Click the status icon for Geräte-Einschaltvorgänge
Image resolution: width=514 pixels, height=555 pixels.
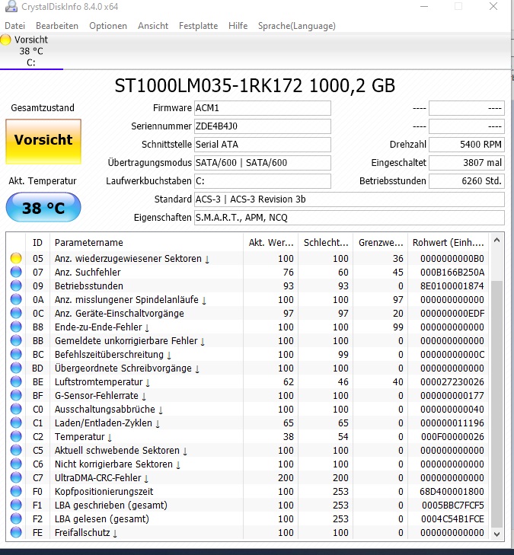[16, 313]
